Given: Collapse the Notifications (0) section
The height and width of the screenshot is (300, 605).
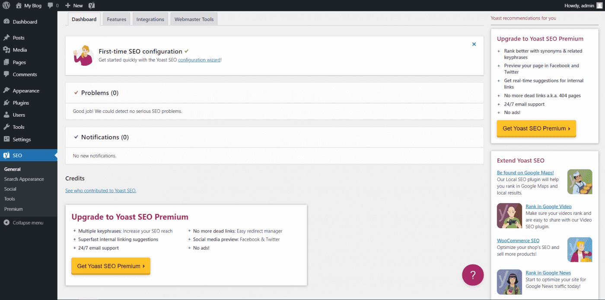Looking at the screenshot, I should point(76,137).
